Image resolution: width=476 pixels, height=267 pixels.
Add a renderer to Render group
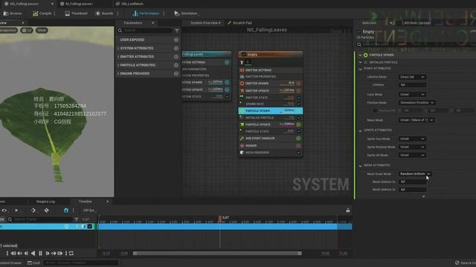[x=299, y=145]
